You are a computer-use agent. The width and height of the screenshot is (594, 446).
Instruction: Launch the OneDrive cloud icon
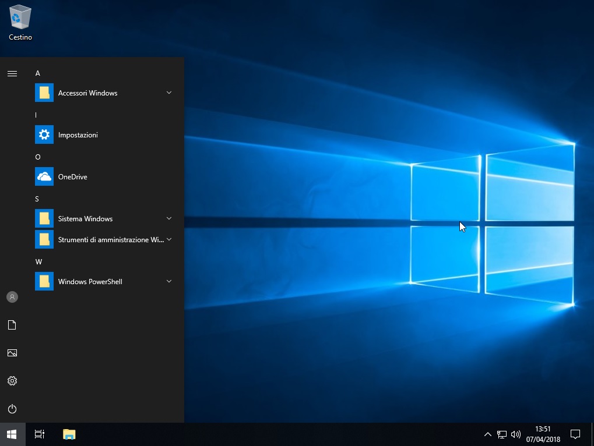pos(44,176)
